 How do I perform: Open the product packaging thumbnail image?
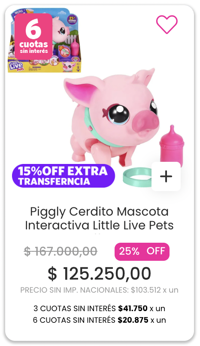coord(45,40)
